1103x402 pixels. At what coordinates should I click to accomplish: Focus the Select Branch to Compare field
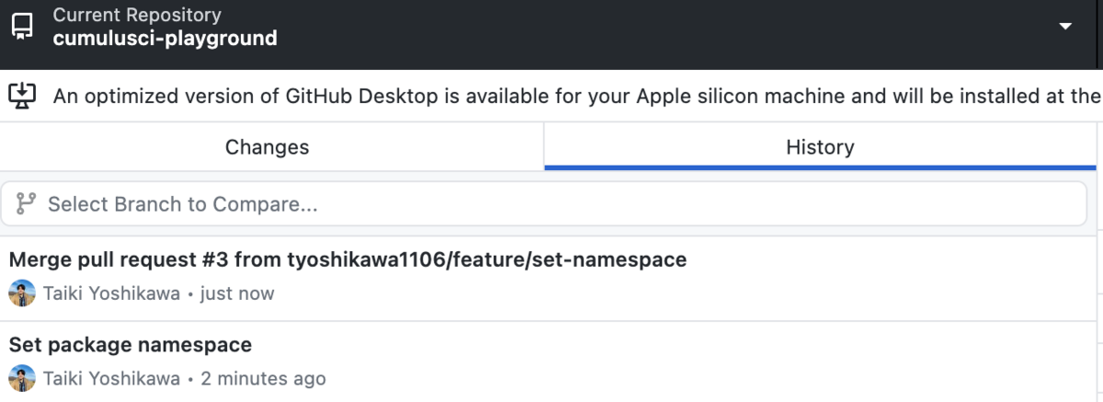click(543, 204)
